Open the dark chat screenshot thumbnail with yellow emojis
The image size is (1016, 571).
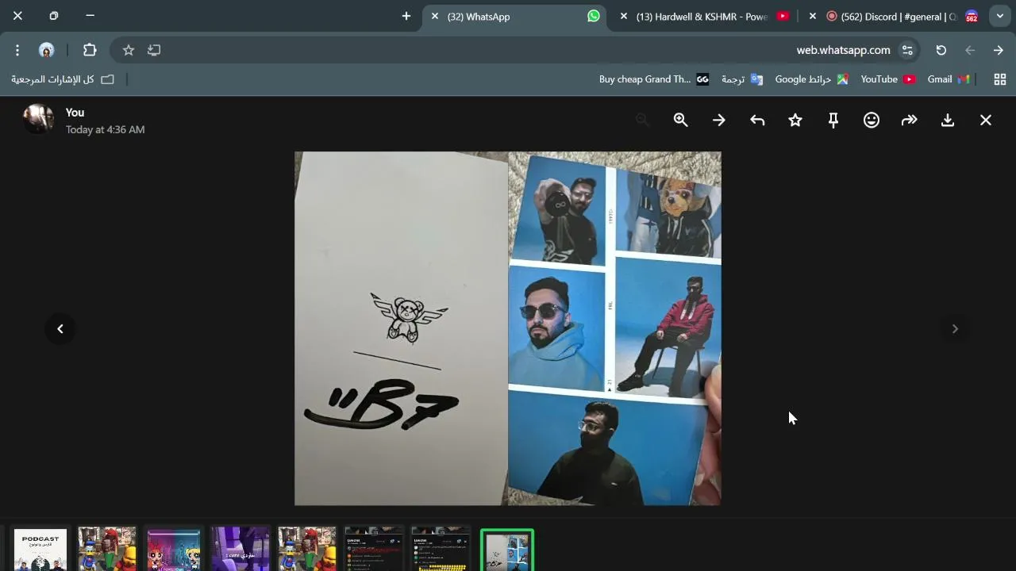click(x=441, y=550)
